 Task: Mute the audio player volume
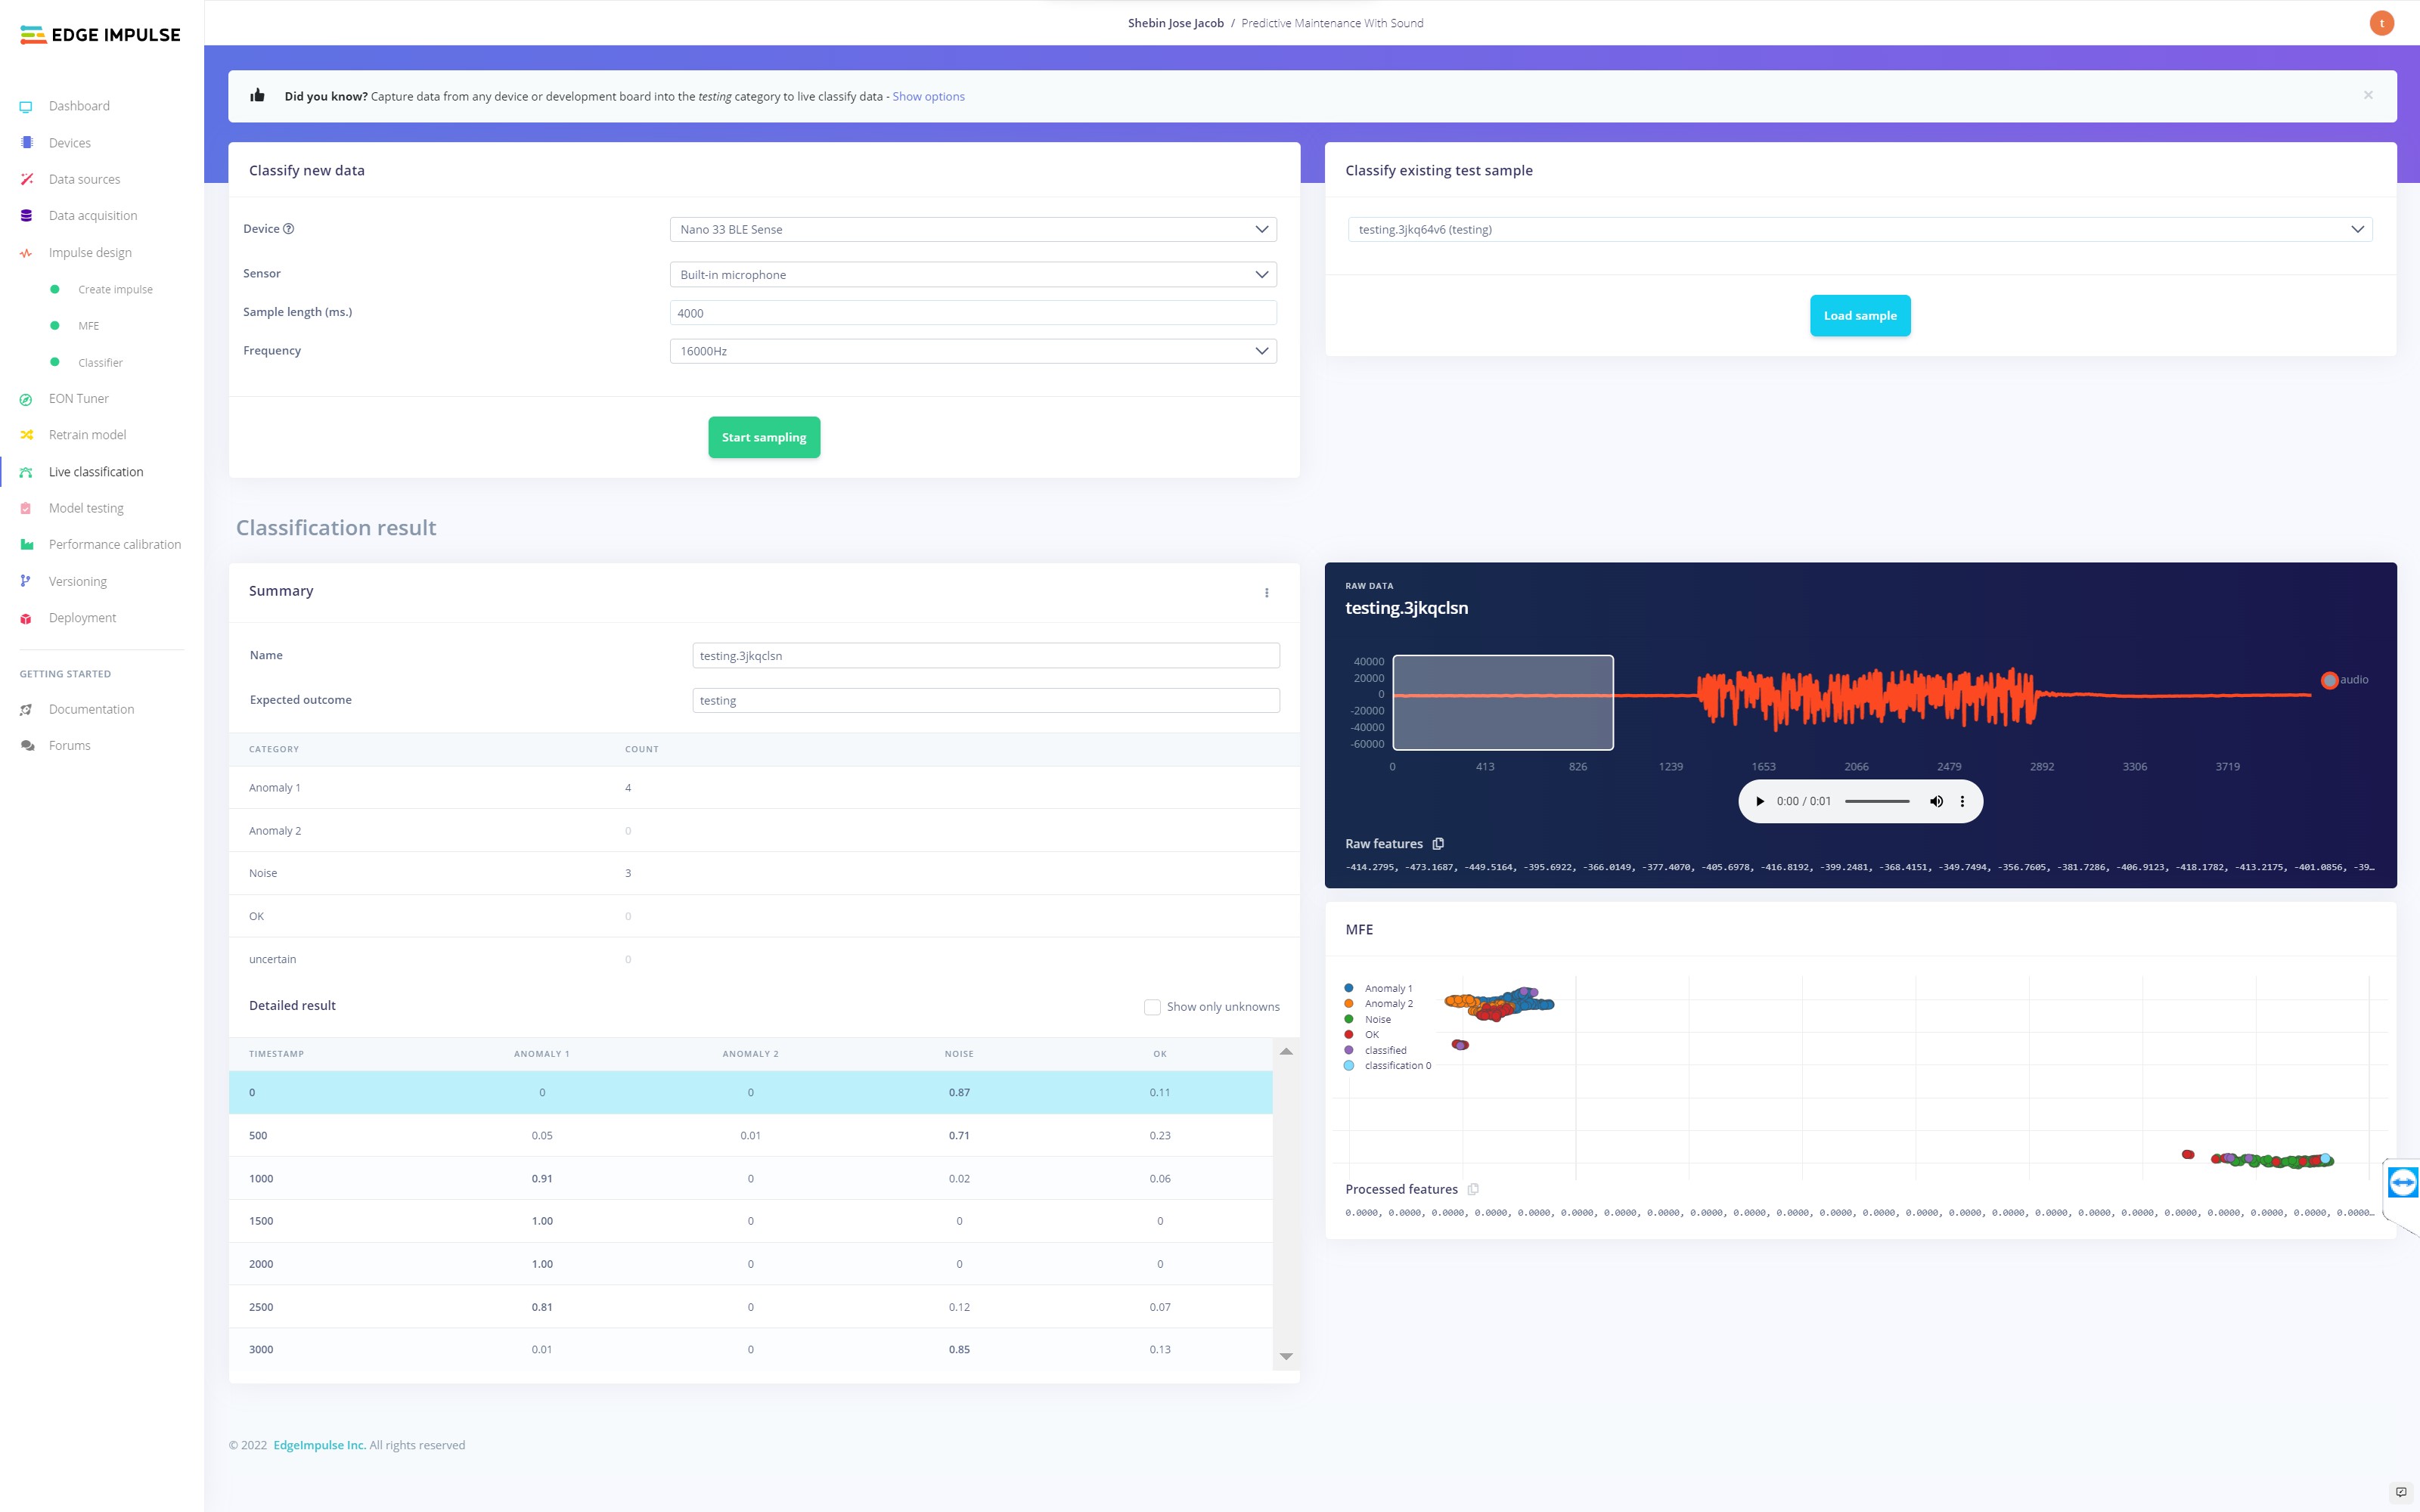[1936, 801]
